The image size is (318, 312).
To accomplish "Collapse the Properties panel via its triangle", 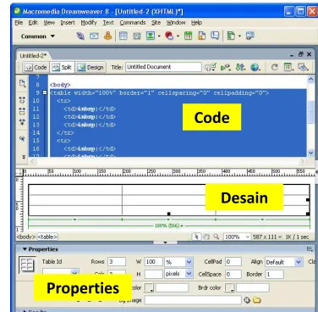I will (25, 249).
